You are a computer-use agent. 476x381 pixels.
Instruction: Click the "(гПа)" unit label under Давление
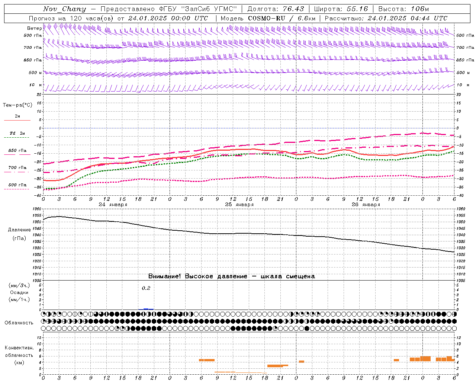coord(19,238)
